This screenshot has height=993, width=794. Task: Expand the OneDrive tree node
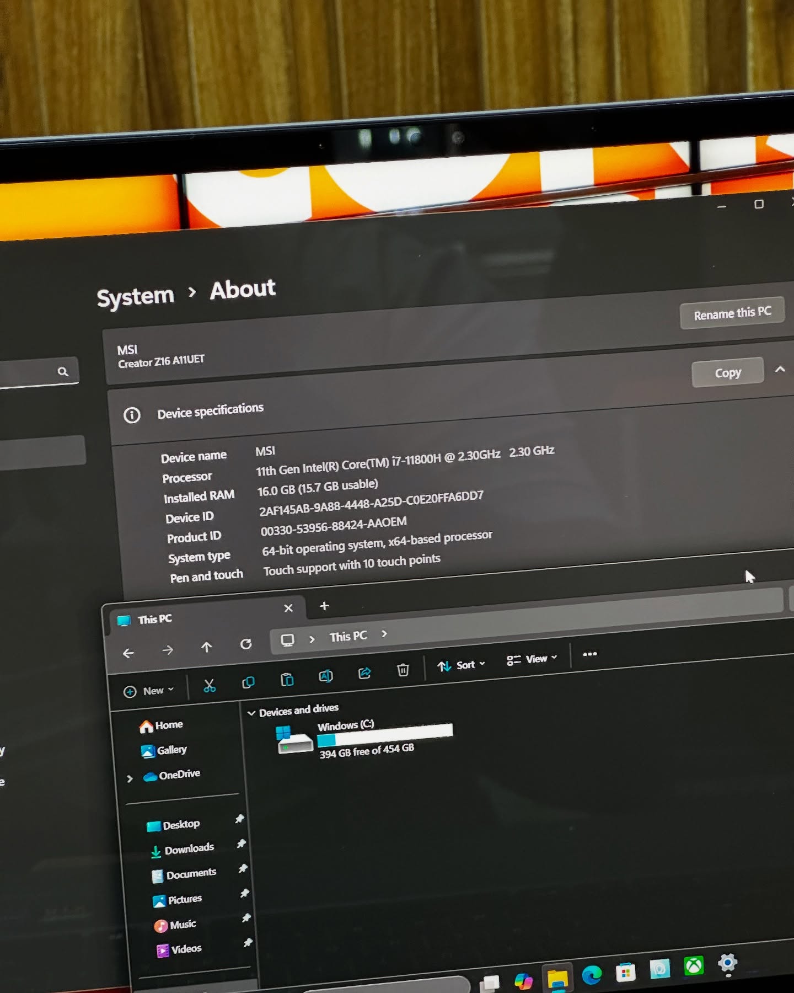130,779
